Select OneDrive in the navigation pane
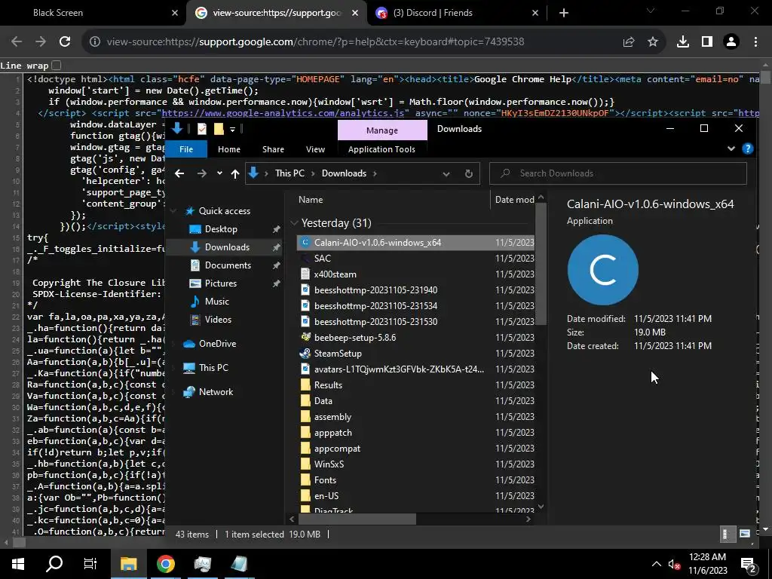Image resolution: width=772 pixels, height=579 pixels. (x=217, y=344)
